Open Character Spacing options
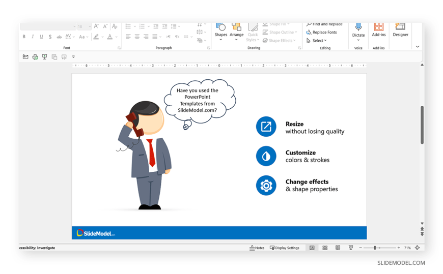 tap(69, 37)
